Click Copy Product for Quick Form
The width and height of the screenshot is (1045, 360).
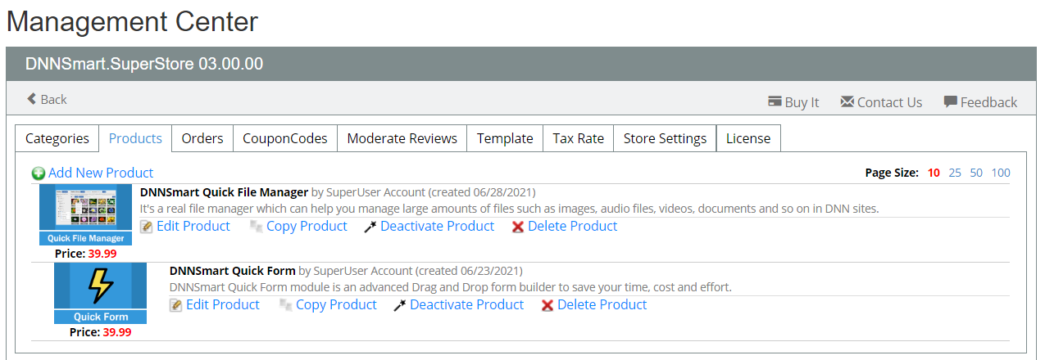click(x=336, y=304)
